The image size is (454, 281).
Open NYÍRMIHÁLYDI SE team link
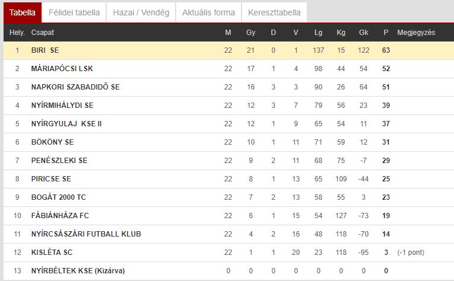point(62,106)
